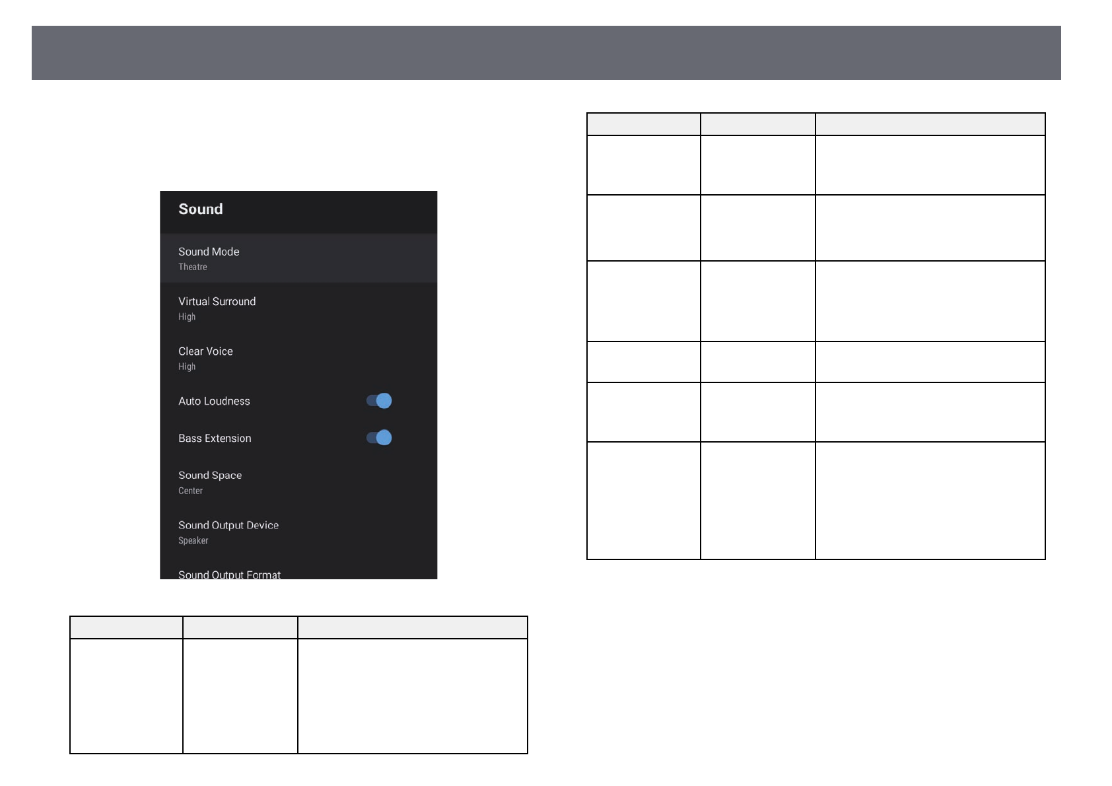Screen dimensions: 1112x786
Task: Click the High value under Virtual Surround
Action: (x=187, y=317)
